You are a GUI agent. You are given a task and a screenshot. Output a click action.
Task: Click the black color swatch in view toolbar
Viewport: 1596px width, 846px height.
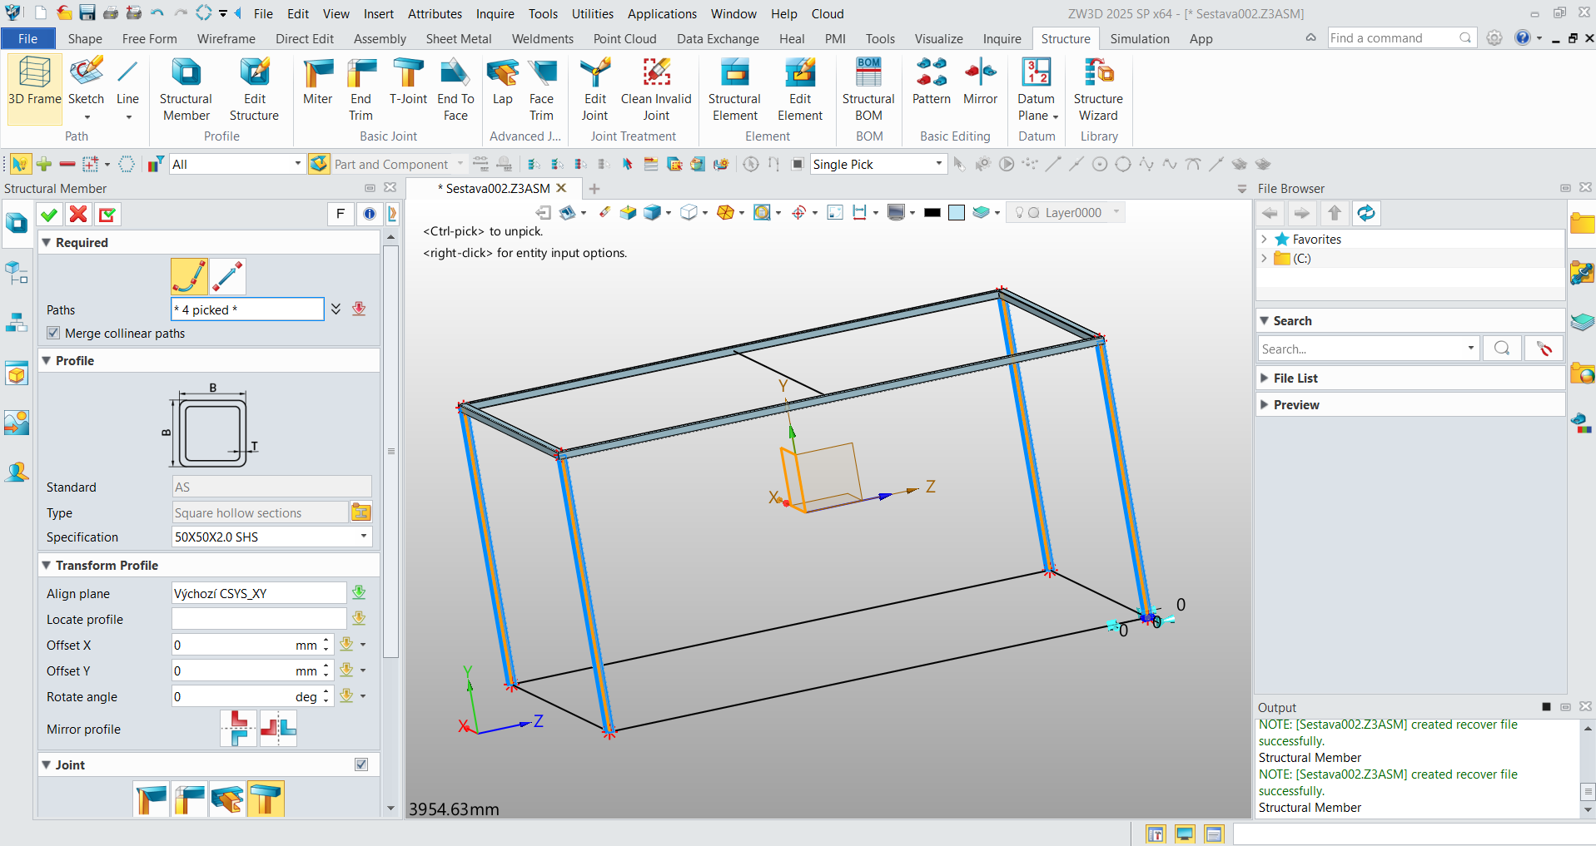[932, 212]
